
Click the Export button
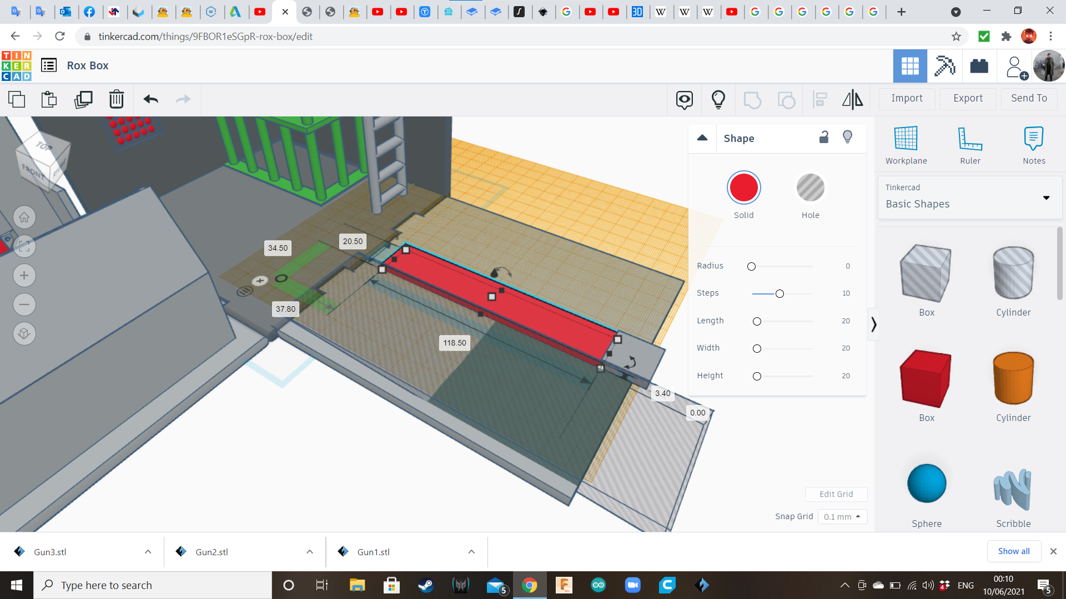[968, 98]
